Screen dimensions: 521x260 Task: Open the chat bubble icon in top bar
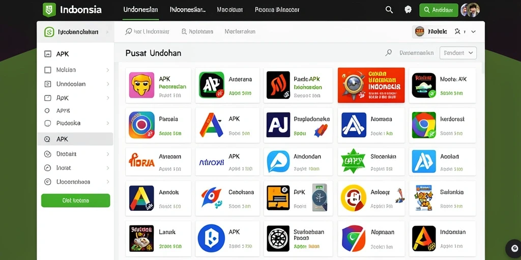tap(408, 10)
